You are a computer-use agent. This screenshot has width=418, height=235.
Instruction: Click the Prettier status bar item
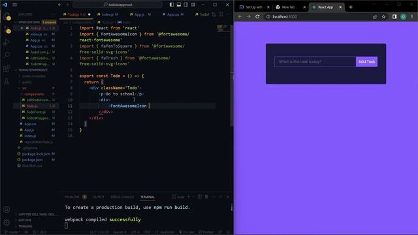pos(206,232)
